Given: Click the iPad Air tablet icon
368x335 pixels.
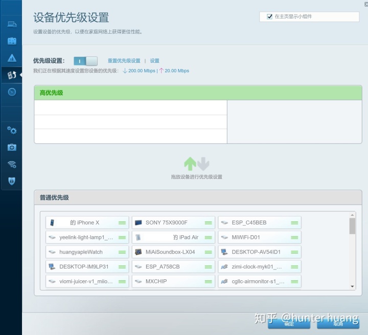Looking at the screenshot, I should [x=138, y=237].
